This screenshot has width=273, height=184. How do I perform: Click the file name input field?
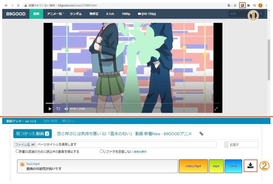pos(126,145)
